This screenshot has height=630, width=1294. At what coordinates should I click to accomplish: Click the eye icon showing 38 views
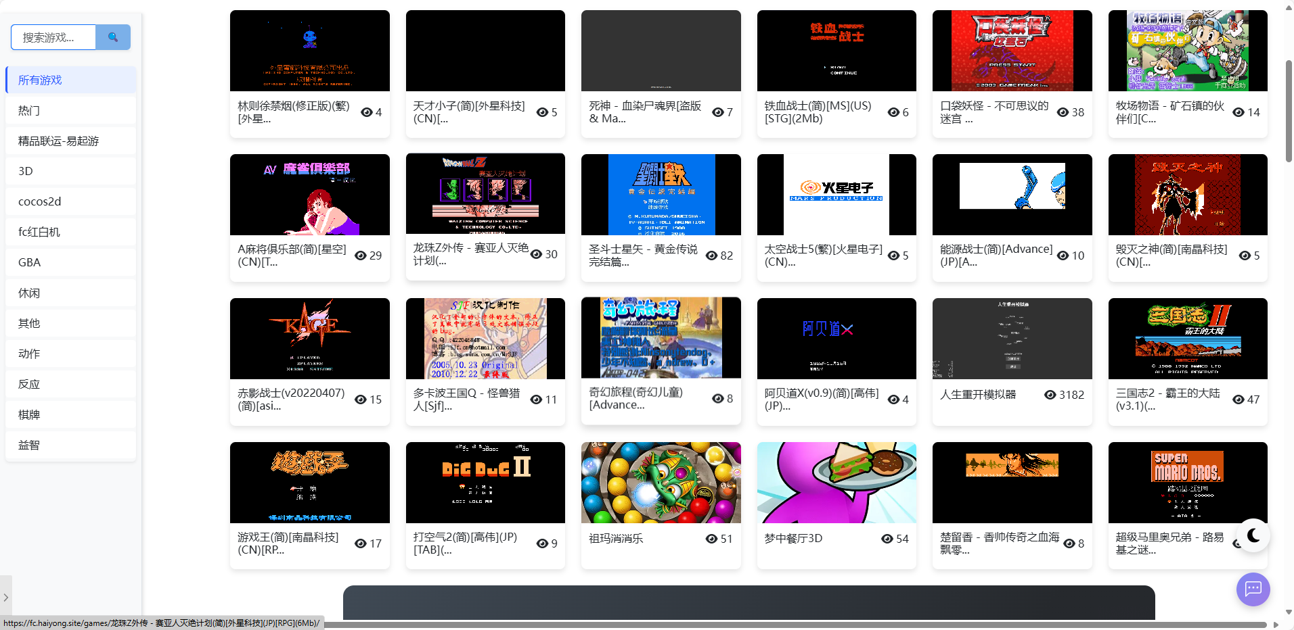tap(1063, 112)
